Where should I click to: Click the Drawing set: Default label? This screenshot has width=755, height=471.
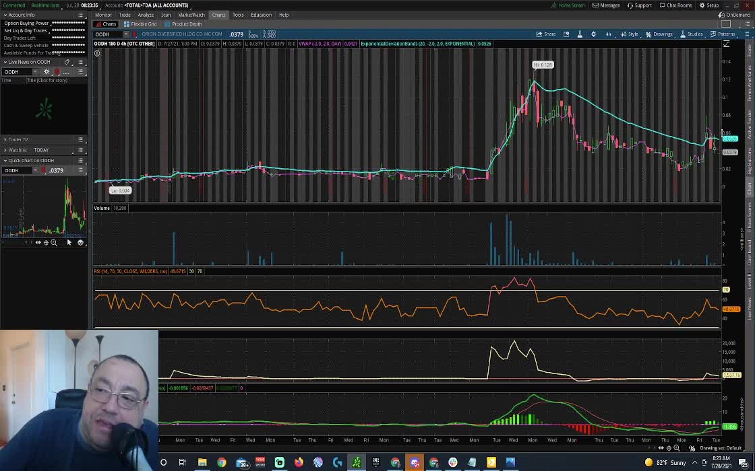click(x=721, y=448)
